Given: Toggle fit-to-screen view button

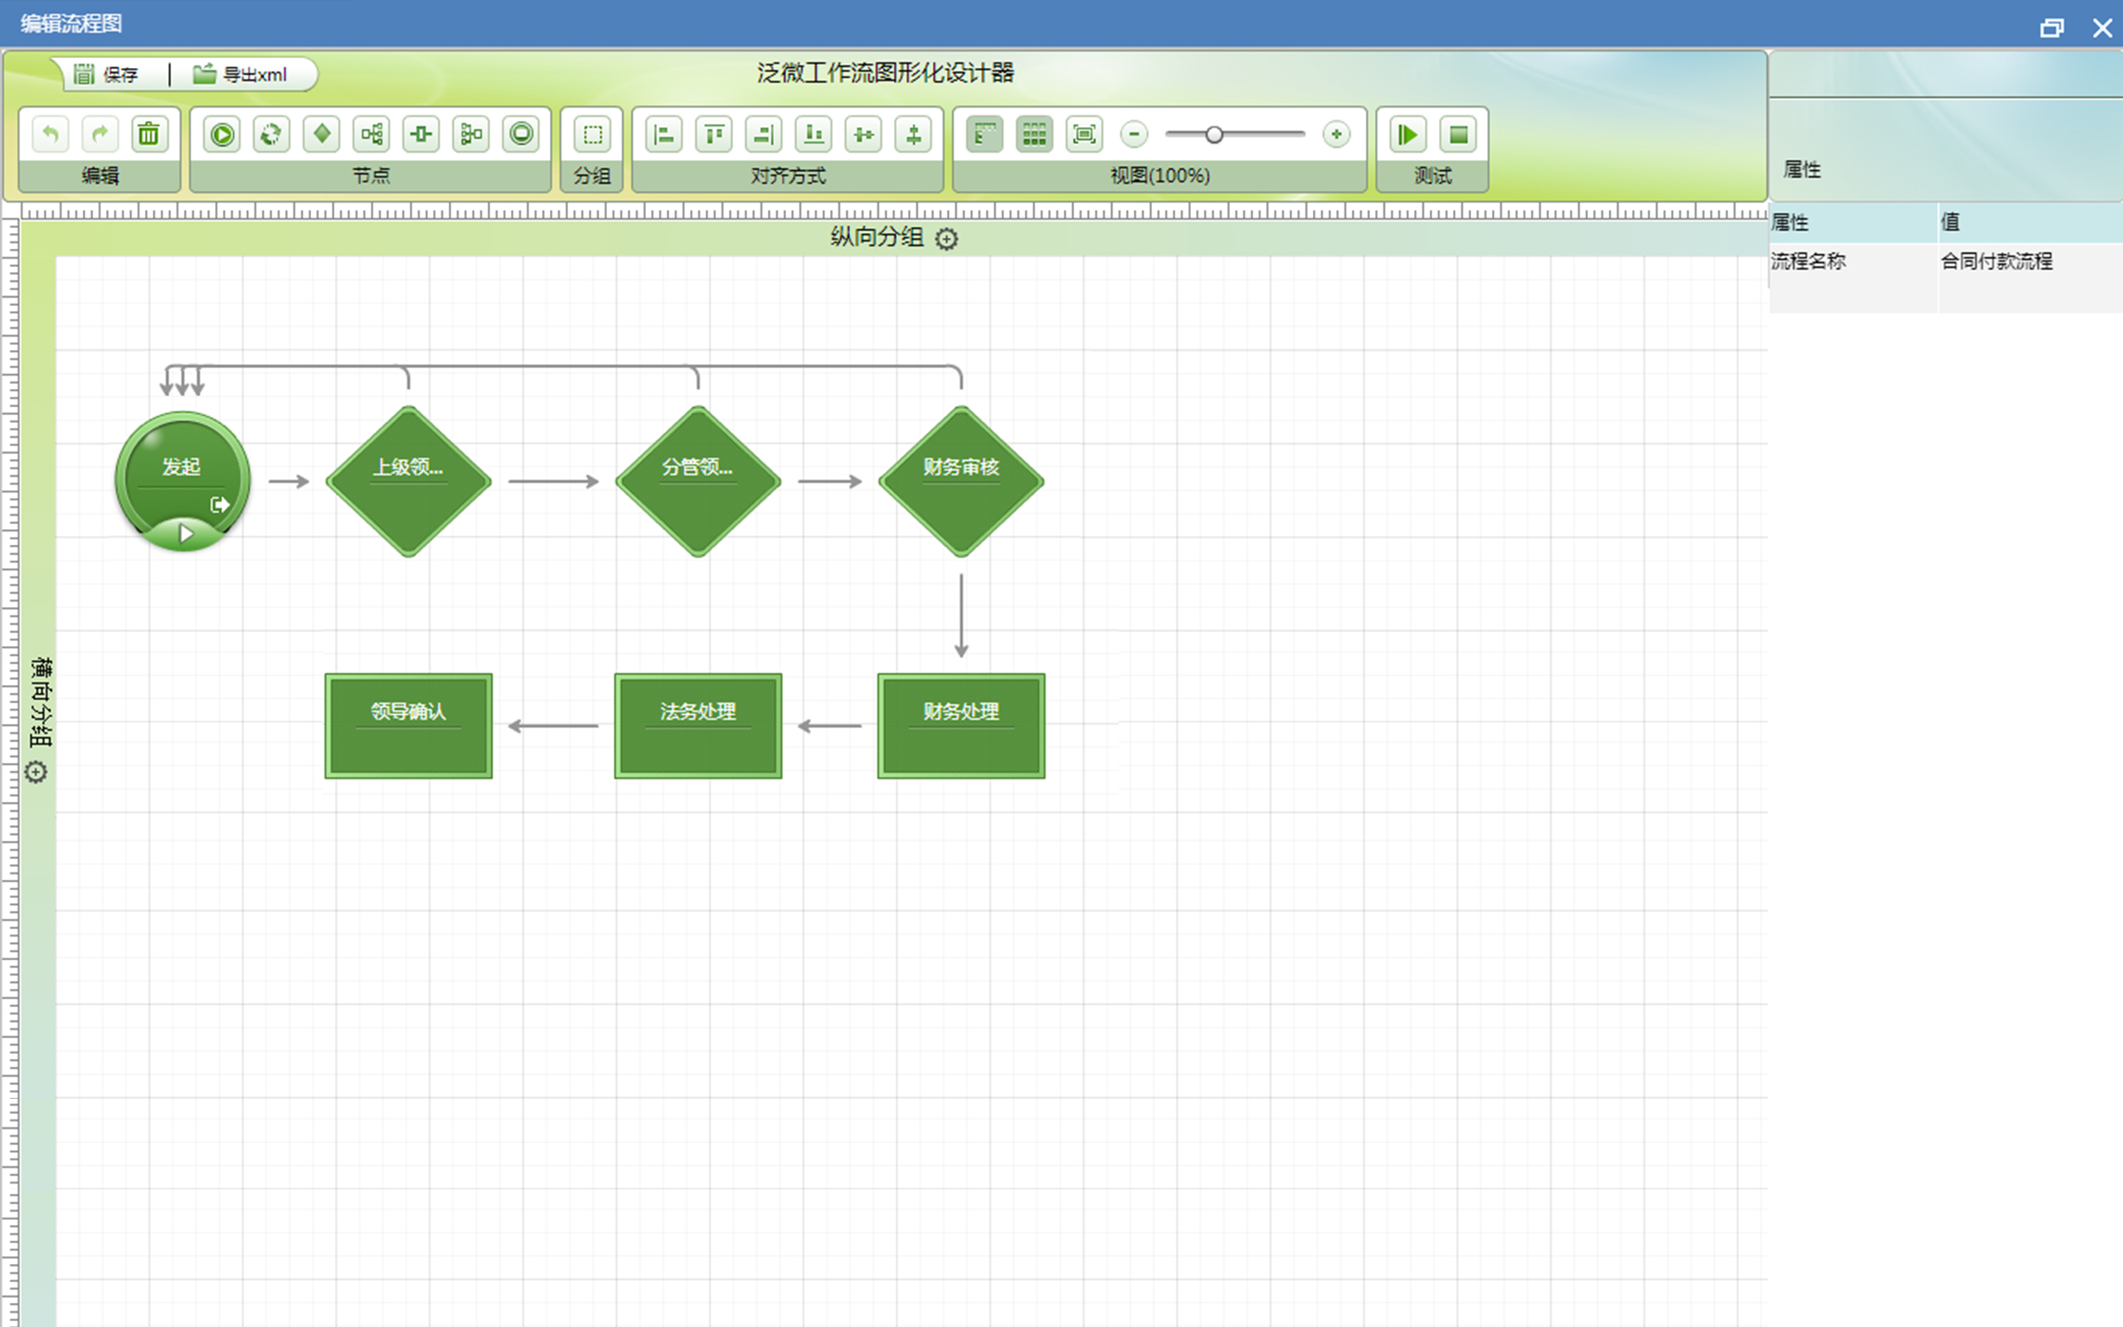Looking at the screenshot, I should [1085, 134].
